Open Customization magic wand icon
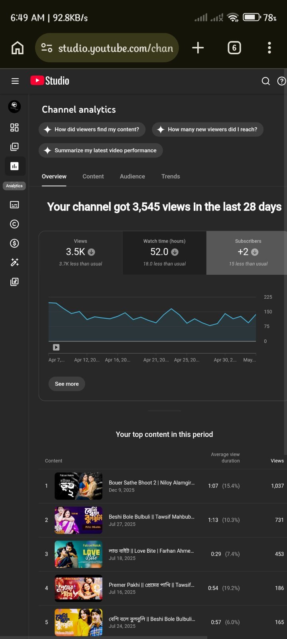Screen dimensions: 287x639 click(14, 262)
